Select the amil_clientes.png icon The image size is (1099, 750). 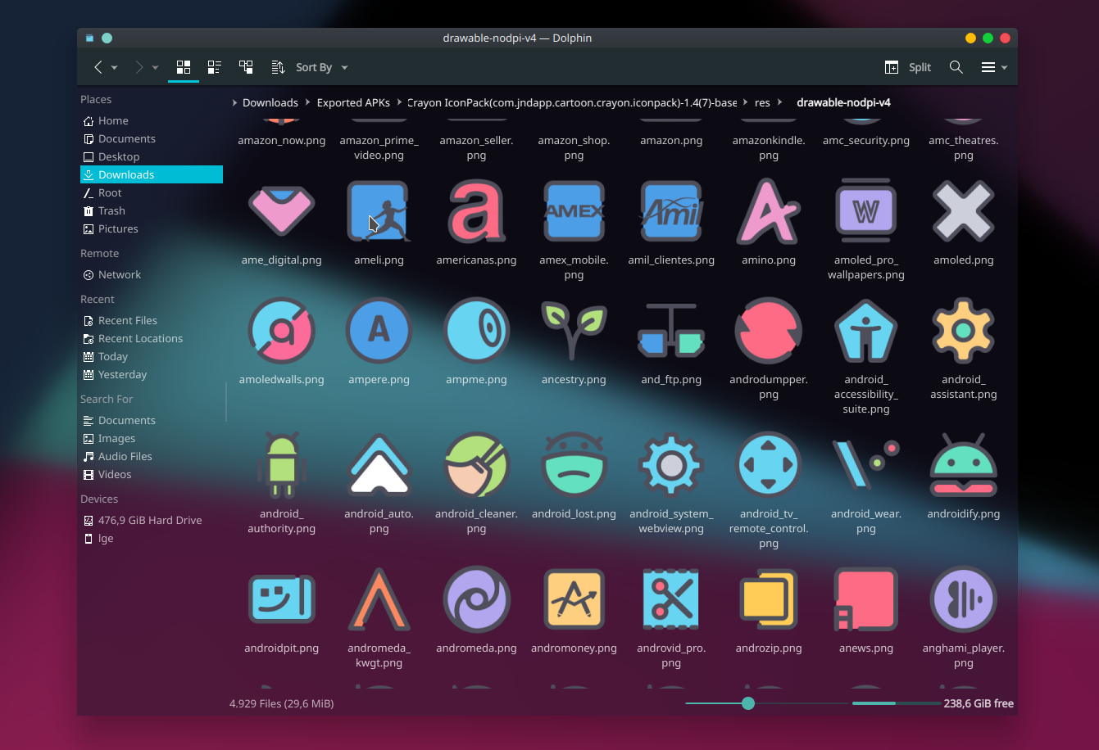click(671, 211)
